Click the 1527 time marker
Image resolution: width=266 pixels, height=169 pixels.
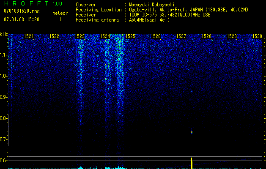181,36
